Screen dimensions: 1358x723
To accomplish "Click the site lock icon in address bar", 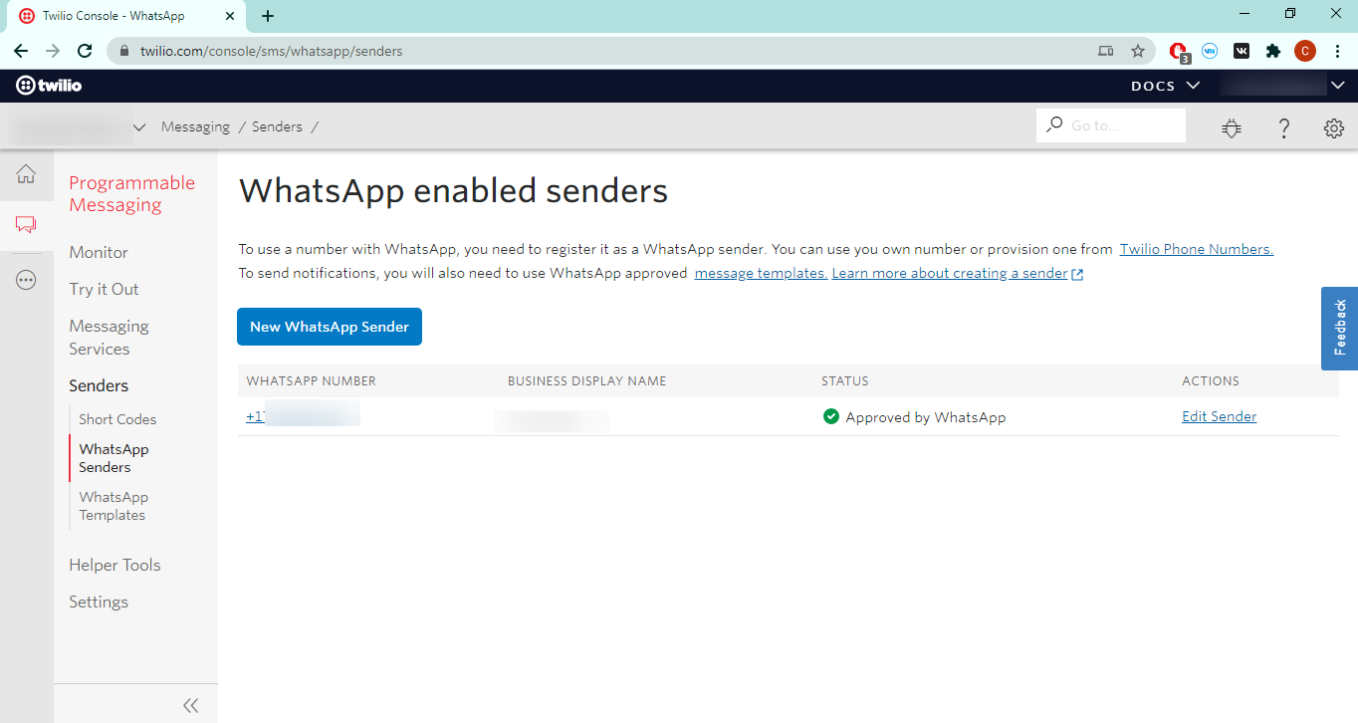I will [x=124, y=51].
